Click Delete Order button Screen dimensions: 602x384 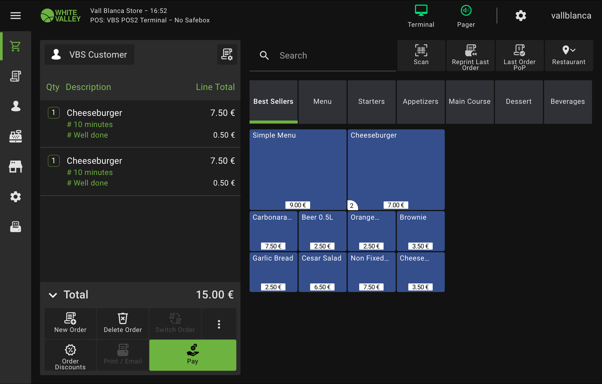click(123, 323)
